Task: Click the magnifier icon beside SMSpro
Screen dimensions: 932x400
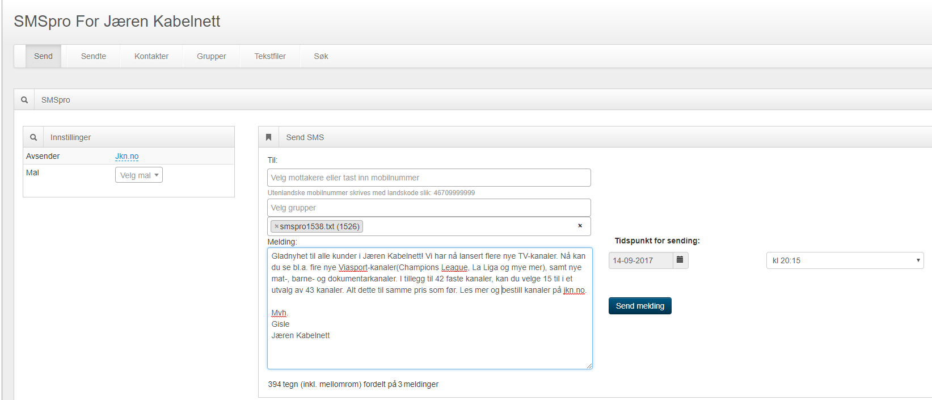Action: pyautogui.click(x=24, y=100)
